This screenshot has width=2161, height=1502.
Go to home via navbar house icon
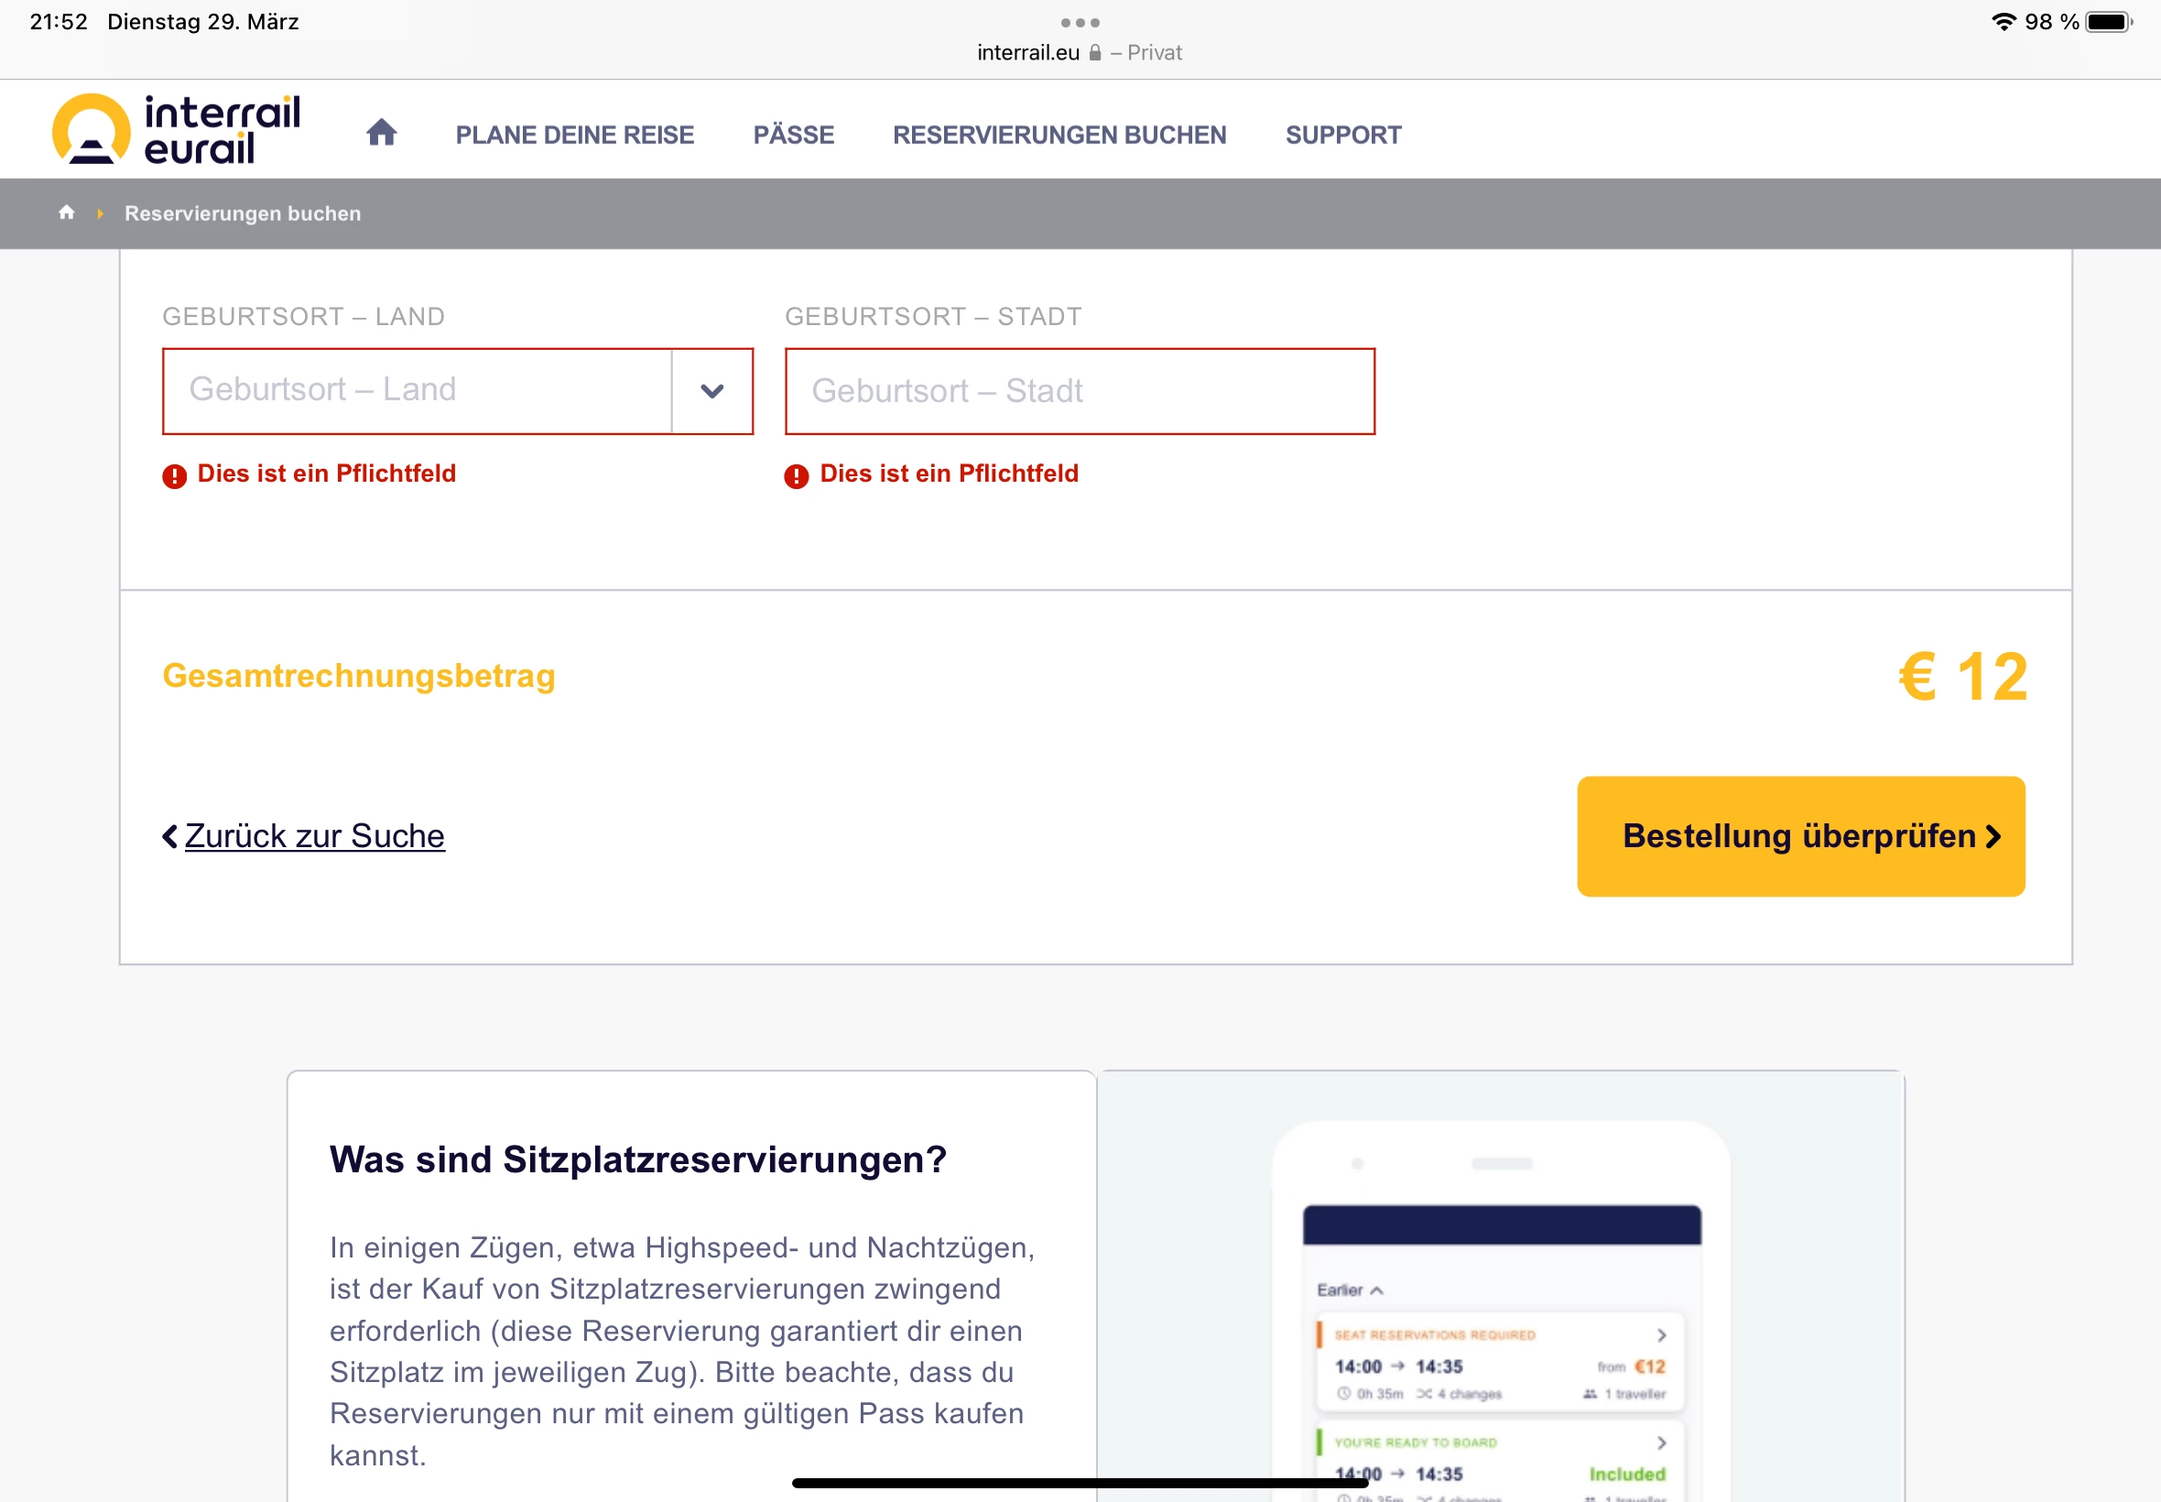pyautogui.click(x=381, y=133)
